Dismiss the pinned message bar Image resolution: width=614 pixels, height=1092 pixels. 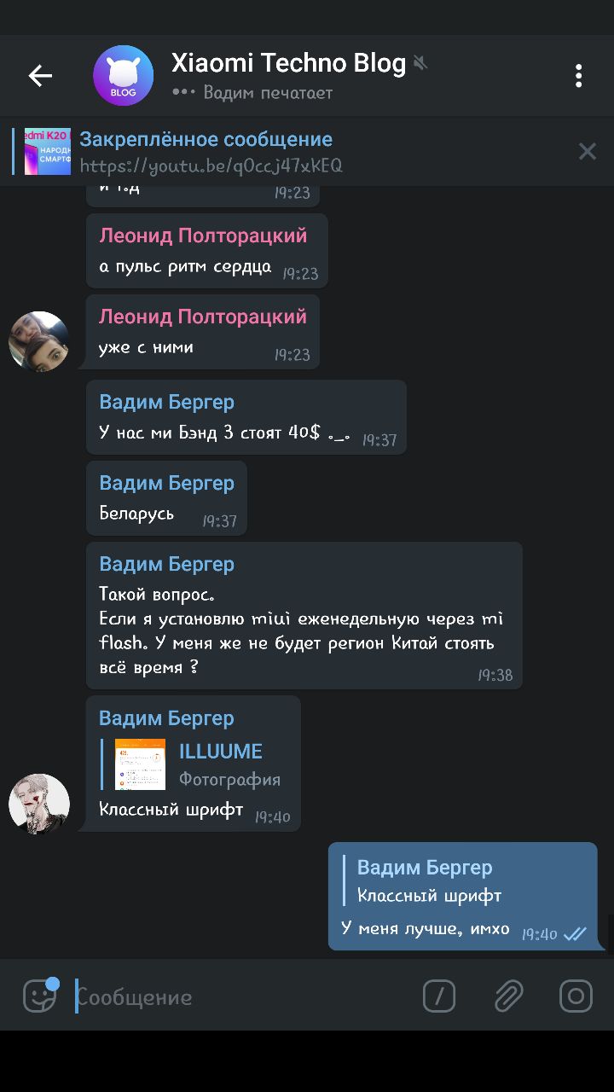587,152
